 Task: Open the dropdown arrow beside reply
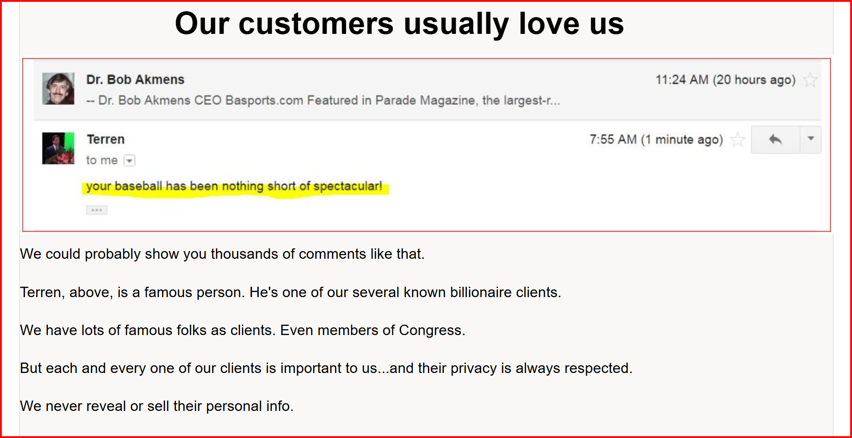811,139
